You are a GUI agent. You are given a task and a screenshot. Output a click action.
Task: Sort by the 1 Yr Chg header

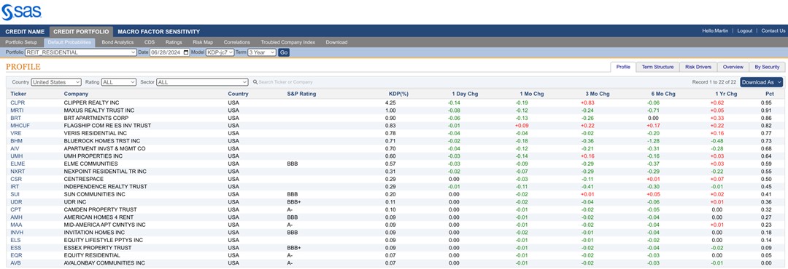[726, 94]
